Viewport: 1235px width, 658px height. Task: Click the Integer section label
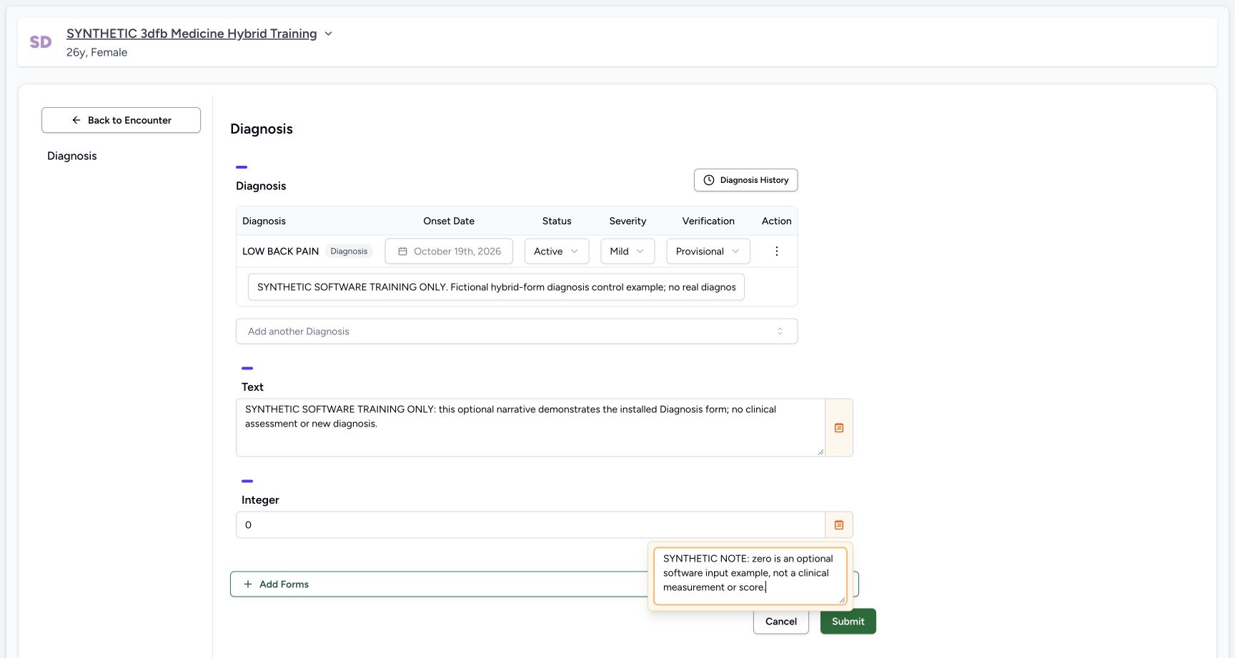[260, 500]
